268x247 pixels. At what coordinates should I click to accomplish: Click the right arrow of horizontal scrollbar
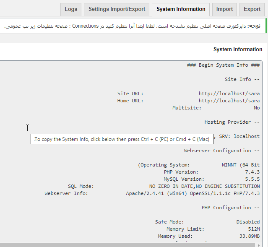pos(259,245)
